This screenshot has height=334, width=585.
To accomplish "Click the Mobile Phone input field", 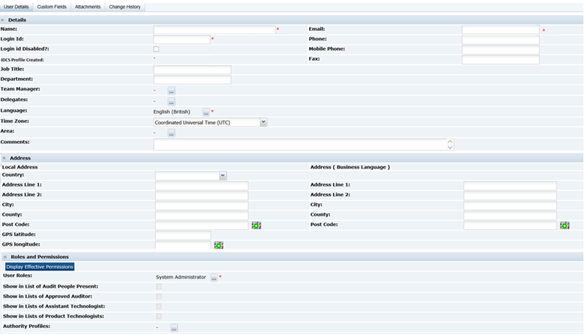I will point(501,49).
